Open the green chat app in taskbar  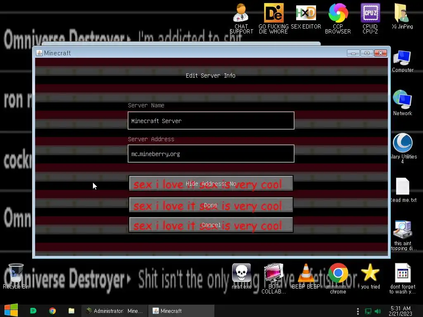pyautogui.click(x=33, y=311)
